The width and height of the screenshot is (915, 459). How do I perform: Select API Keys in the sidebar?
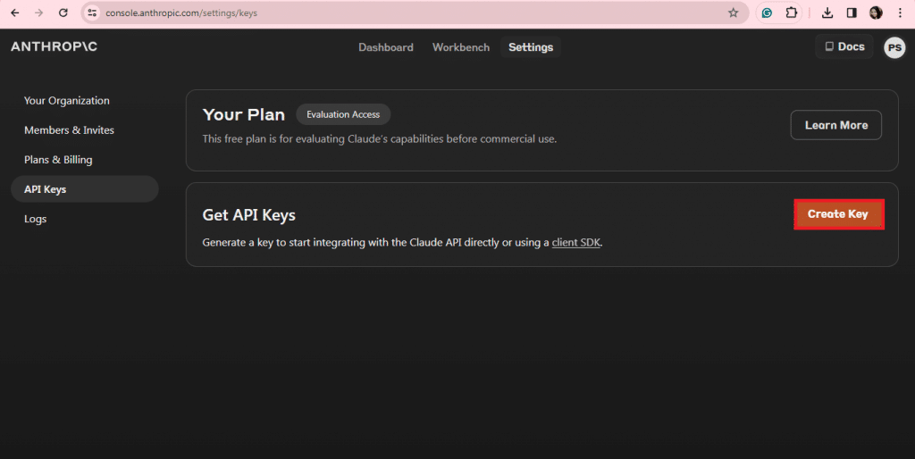click(x=85, y=189)
